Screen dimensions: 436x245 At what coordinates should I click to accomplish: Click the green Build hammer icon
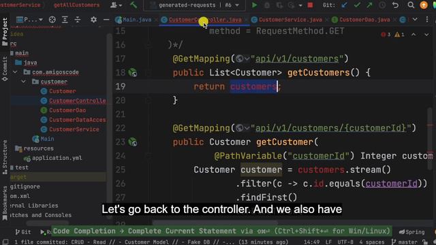[134, 5]
